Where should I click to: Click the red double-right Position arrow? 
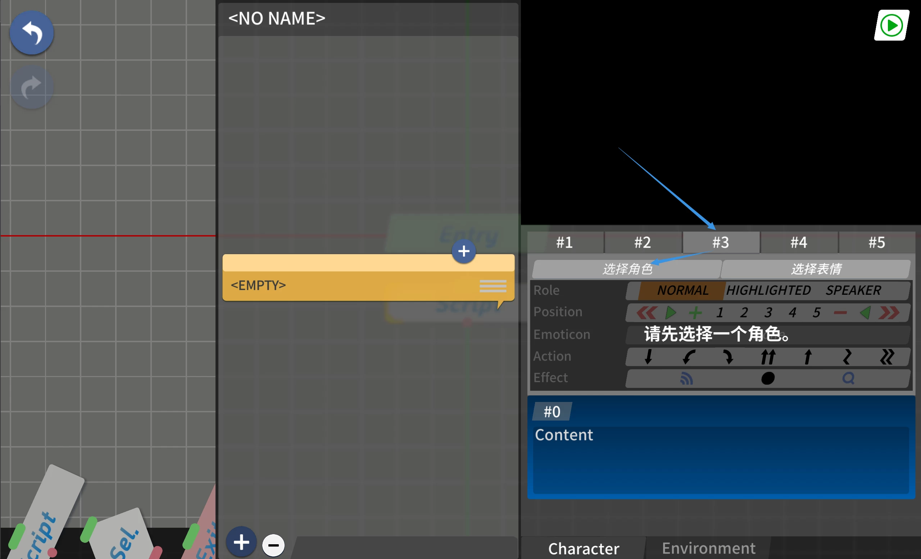pos(889,312)
